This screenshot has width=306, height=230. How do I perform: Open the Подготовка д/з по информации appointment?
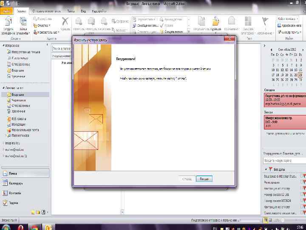(285, 100)
